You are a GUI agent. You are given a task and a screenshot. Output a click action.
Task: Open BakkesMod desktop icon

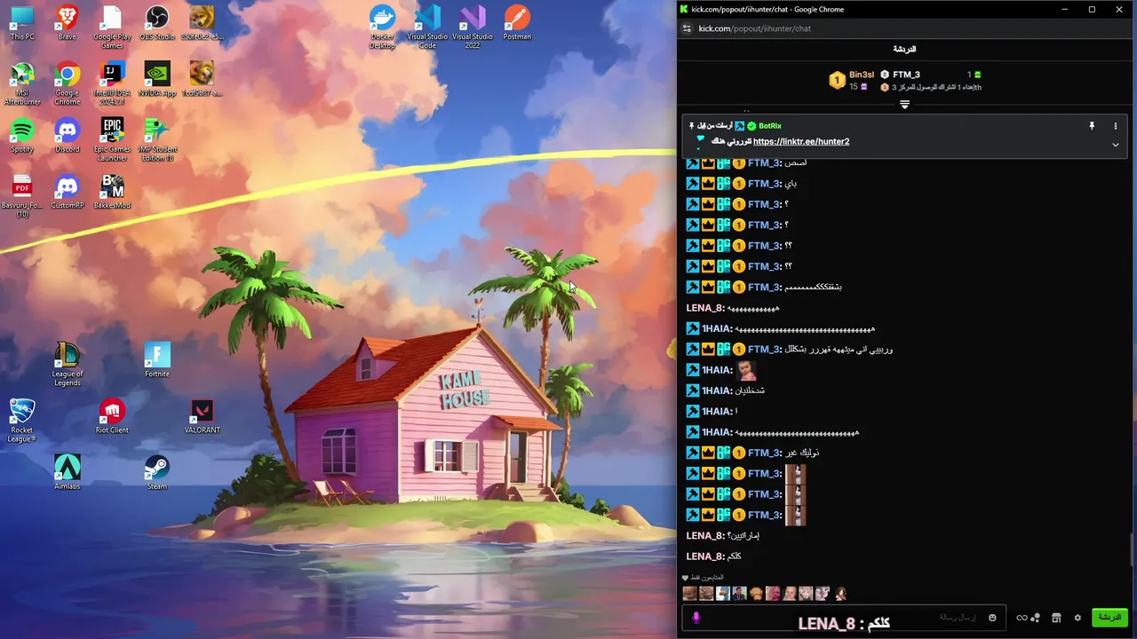[112, 193]
